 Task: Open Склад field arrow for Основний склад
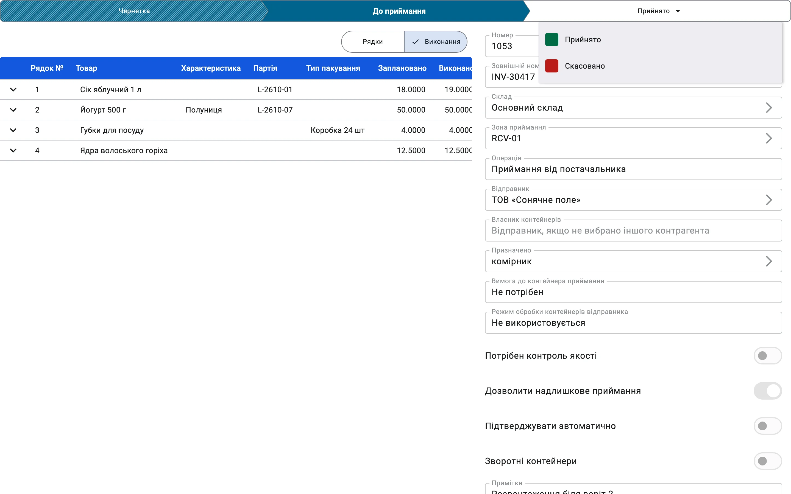tap(769, 108)
